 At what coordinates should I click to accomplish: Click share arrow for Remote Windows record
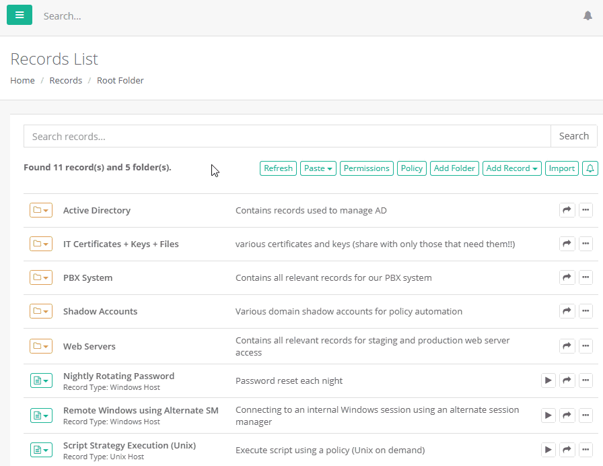[x=567, y=415]
